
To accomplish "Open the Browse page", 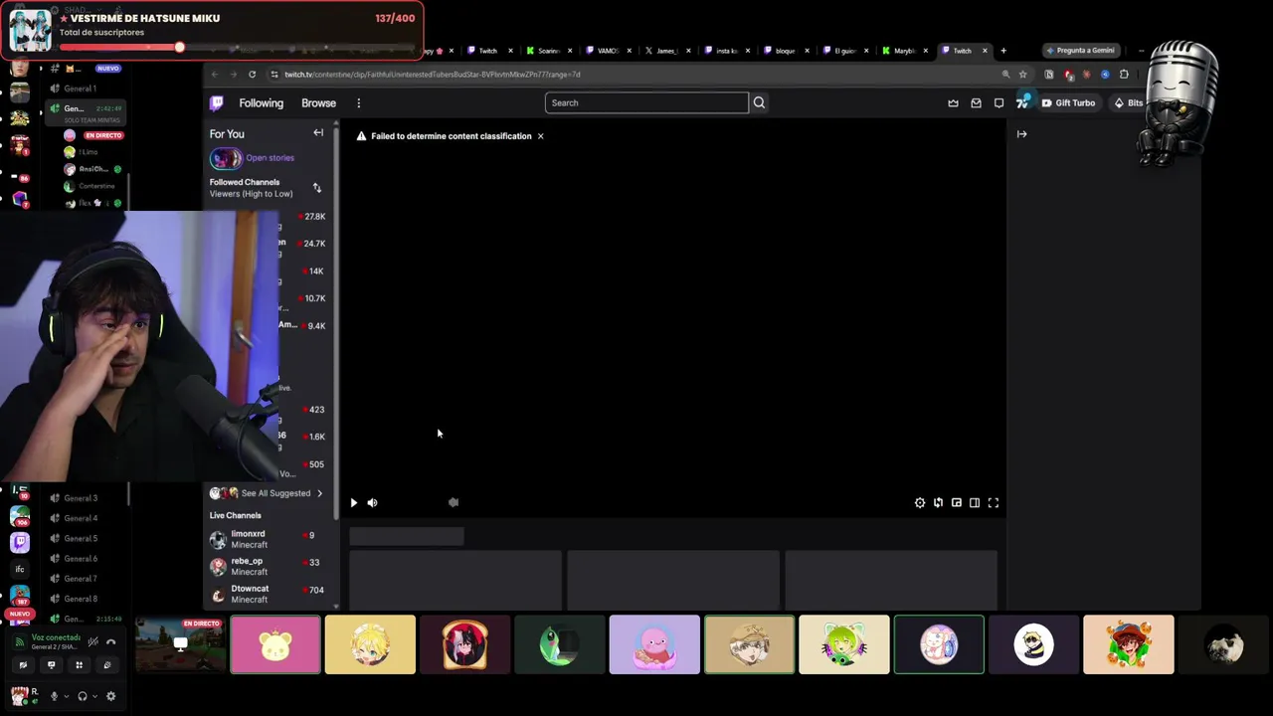I will pos(318,103).
